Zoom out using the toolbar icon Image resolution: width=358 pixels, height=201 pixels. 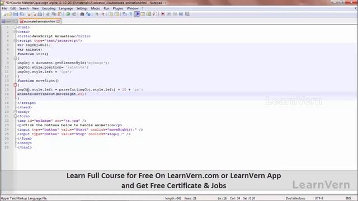click(x=103, y=14)
